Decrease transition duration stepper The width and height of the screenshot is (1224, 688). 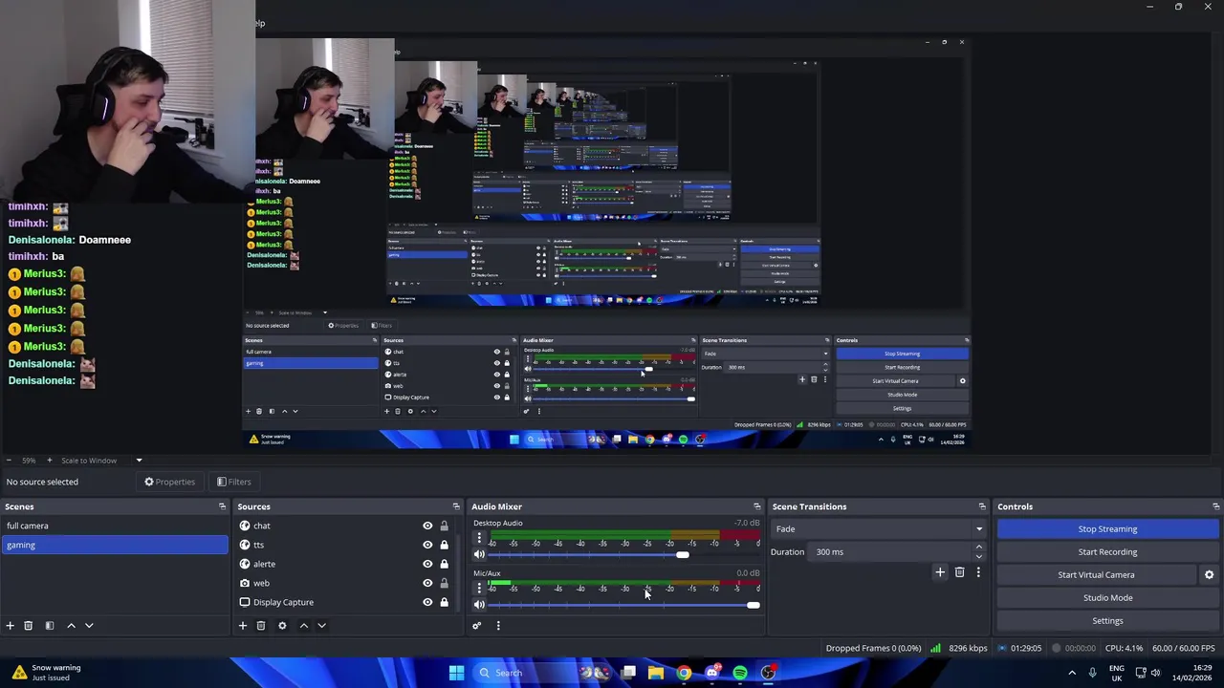point(978,556)
